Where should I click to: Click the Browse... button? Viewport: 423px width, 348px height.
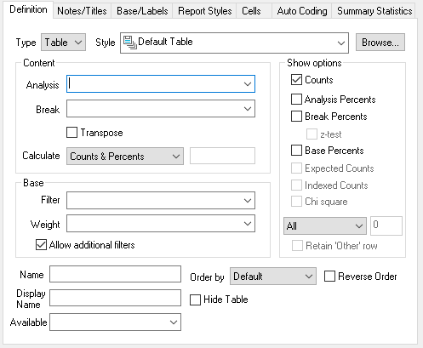[x=380, y=43]
